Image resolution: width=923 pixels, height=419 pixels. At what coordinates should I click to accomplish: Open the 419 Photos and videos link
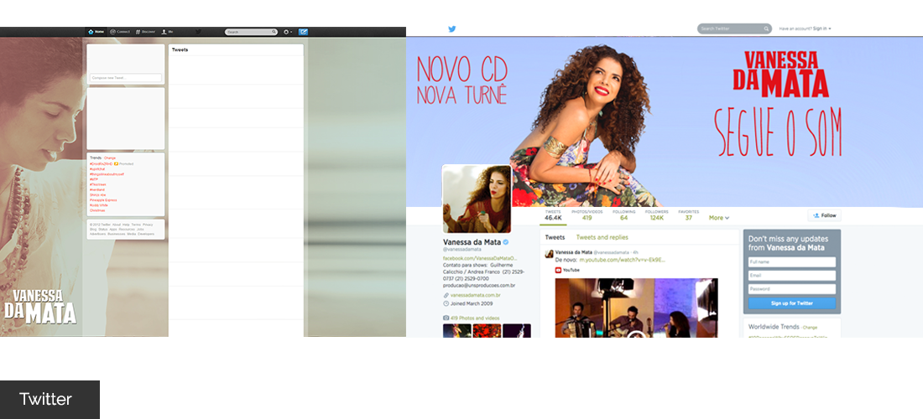(476, 318)
